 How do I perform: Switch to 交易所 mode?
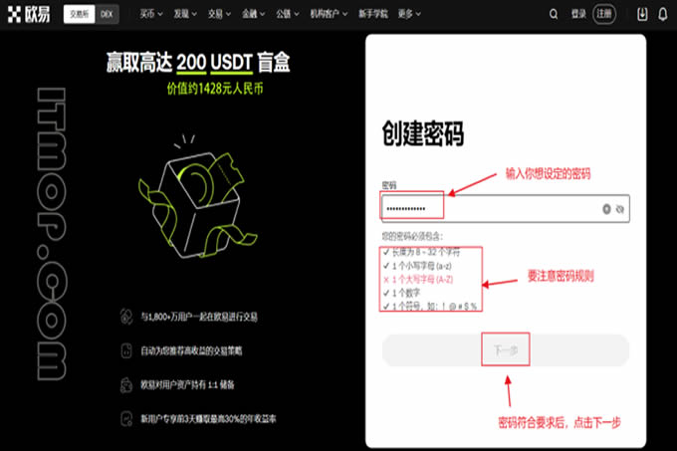(x=80, y=14)
